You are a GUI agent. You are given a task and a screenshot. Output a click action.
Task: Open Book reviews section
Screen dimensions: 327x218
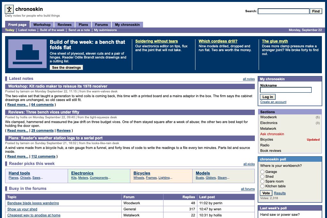pos(290,151)
